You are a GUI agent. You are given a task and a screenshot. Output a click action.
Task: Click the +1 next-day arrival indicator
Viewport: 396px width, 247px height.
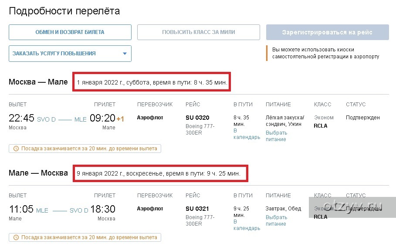tap(120, 119)
